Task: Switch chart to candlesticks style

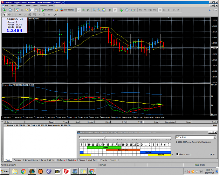Action: click(x=83, y=10)
